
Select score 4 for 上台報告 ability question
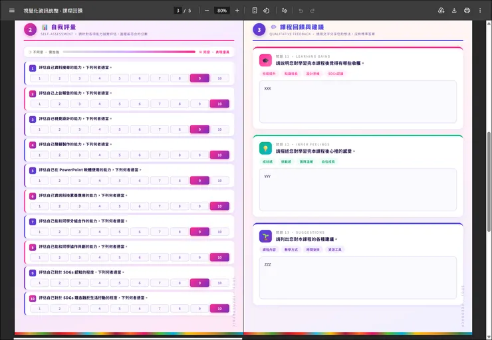coord(100,104)
